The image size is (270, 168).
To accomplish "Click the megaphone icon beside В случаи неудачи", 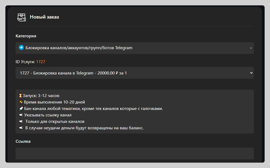I will tap(21, 128).
